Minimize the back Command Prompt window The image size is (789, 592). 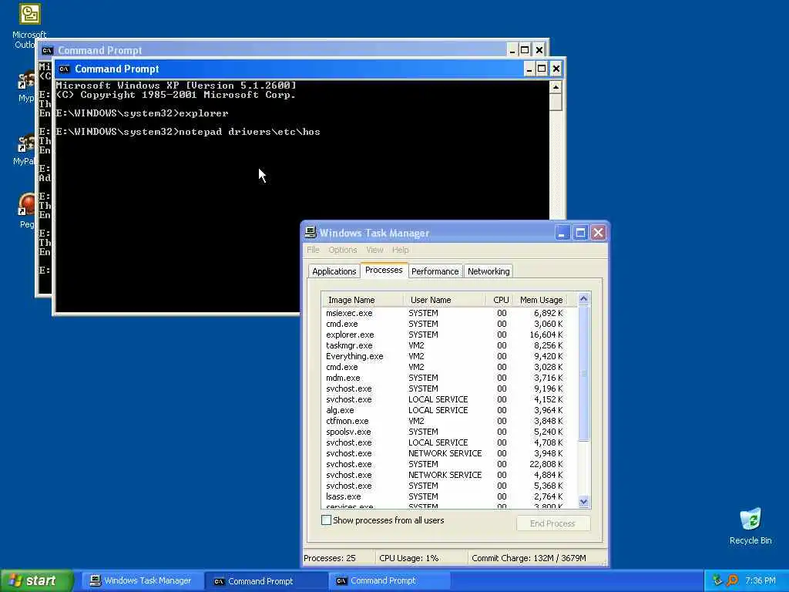[x=512, y=50]
